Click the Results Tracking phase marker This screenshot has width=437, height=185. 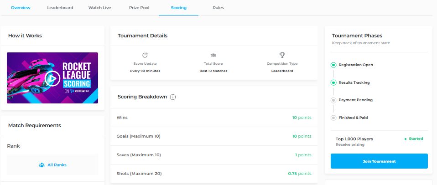(333, 82)
